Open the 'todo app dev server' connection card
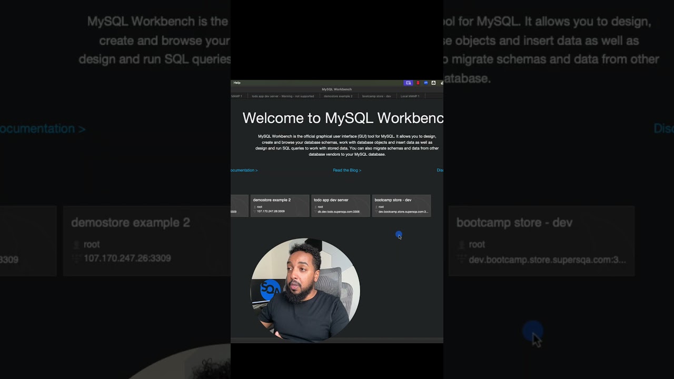The height and width of the screenshot is (379, 674). (341, 206)
